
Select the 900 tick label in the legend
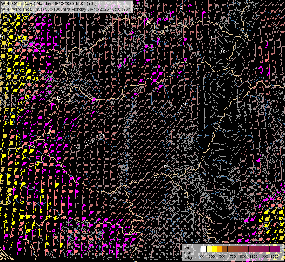pyautogui.click(x=243, y=256)
